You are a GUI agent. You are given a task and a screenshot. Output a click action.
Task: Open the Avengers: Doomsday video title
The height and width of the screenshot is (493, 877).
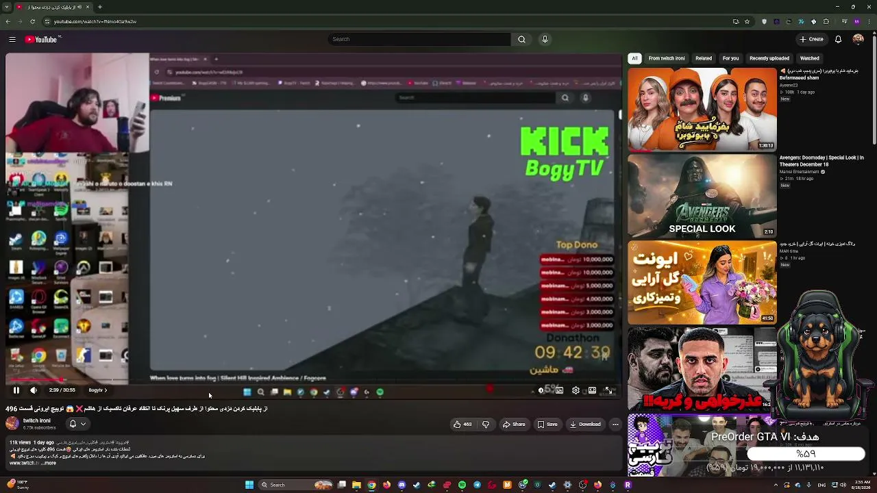tap(822, 161)
